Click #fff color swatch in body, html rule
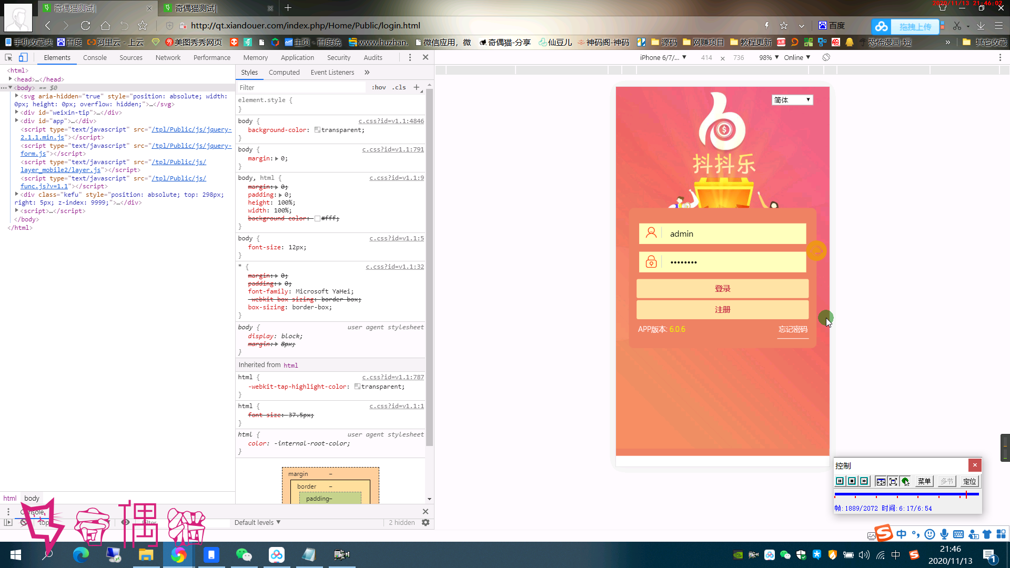Viewport: 1010px width, 568px height. point(317,218)
